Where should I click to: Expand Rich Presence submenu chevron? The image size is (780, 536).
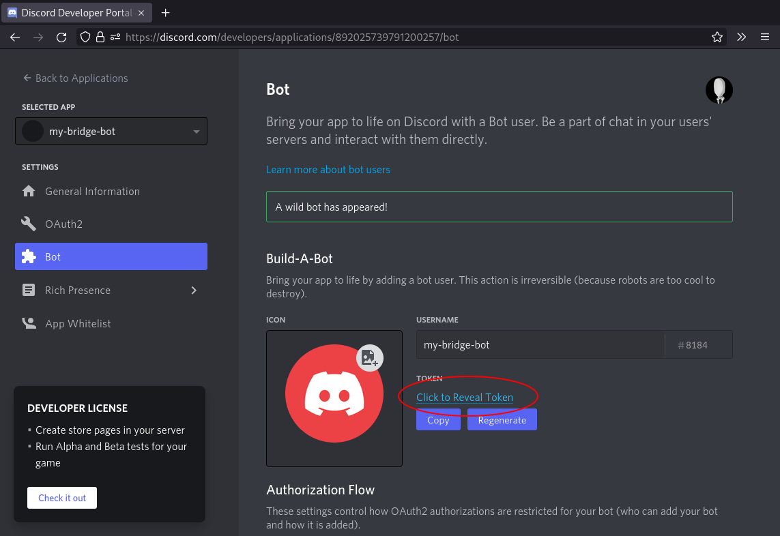point(194,291)
